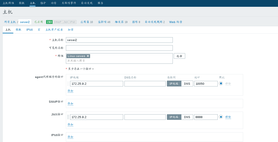Switch to the IPMI form tab
The height and width of the screenshot is (142, 278).
(30, 30)
